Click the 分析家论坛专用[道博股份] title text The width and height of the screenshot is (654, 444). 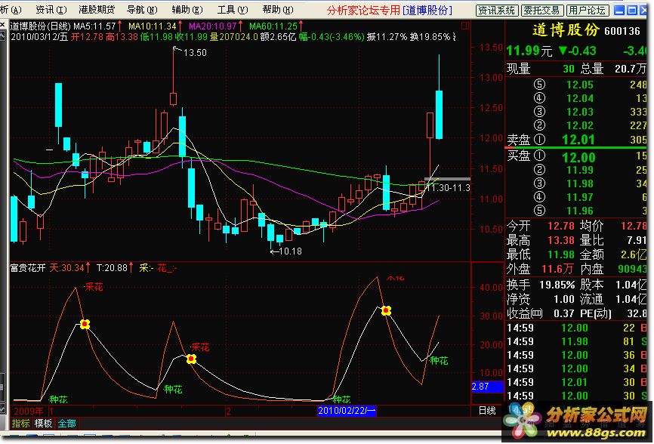tap(389, 10)
